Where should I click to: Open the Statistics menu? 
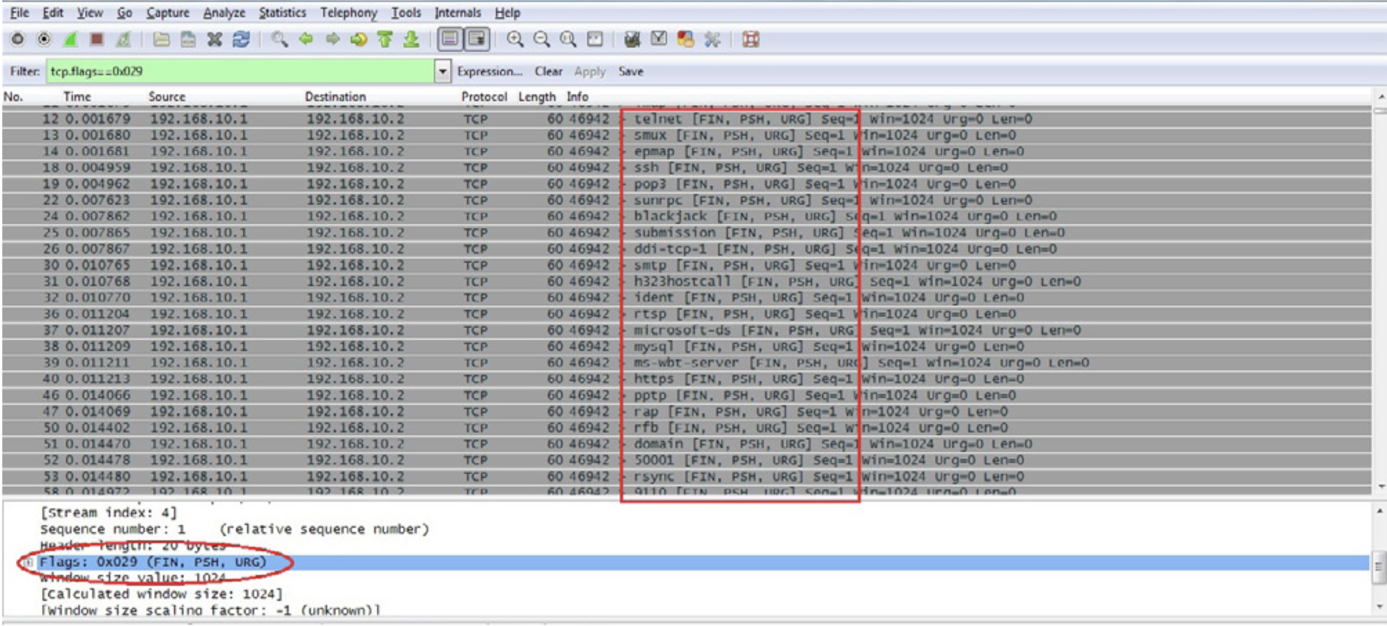coord(282,13)
